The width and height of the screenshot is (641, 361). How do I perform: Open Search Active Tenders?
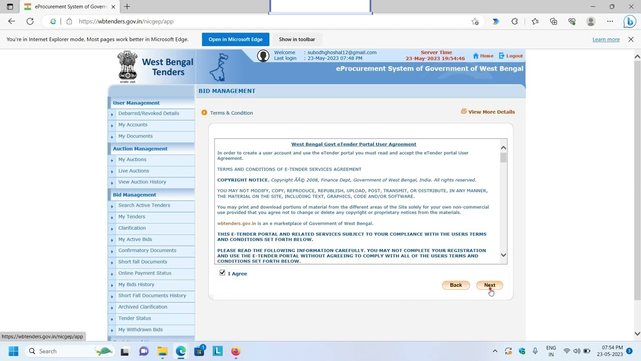[x=144, y=206]
